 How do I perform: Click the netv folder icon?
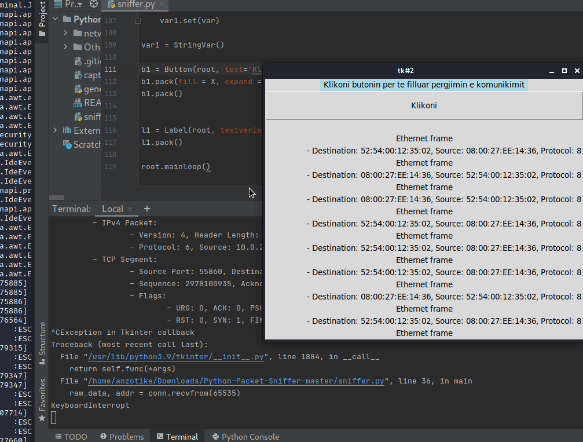(78, 33)
